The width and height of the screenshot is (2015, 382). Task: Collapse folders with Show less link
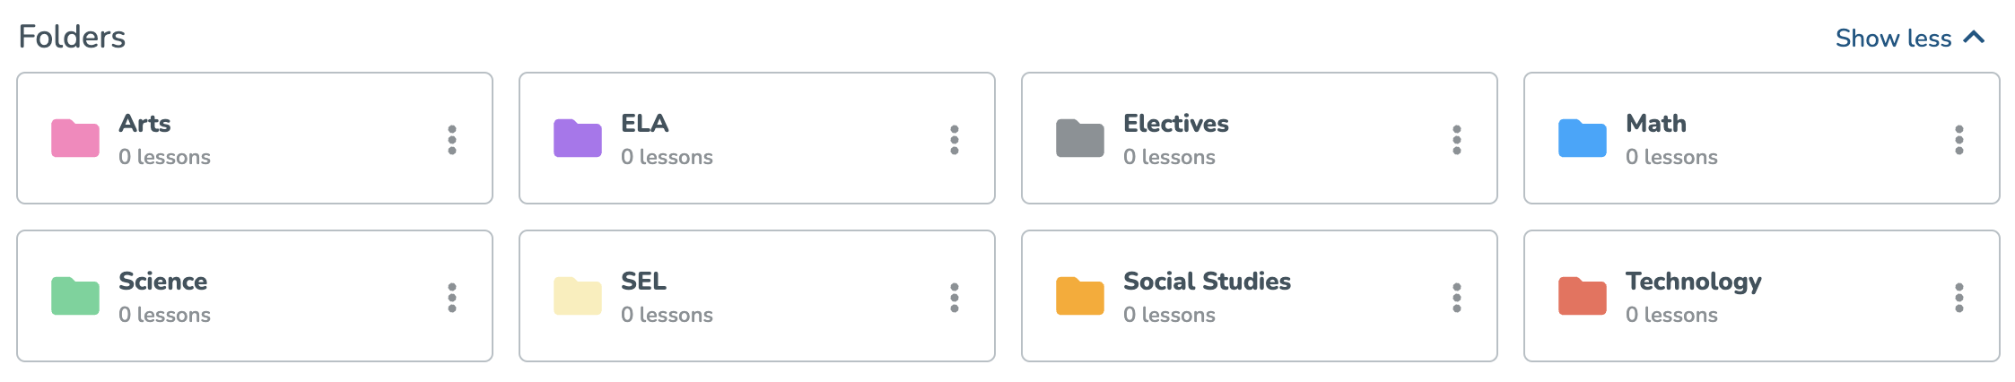click(x=1893, y=39)
